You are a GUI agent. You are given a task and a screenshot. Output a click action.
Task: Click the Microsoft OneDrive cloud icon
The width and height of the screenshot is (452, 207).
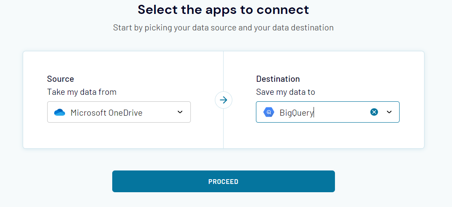[x=59, y=113]
